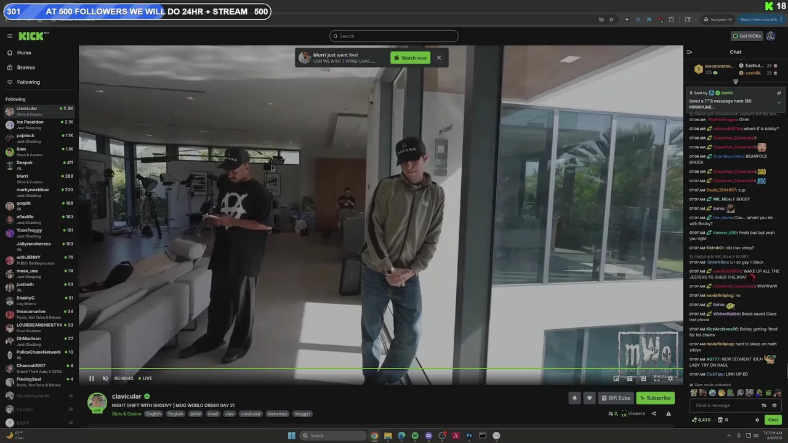Jump to LIVE in the player
The width and height of the screenshot is (788, 443).
[x=145, y=378]
